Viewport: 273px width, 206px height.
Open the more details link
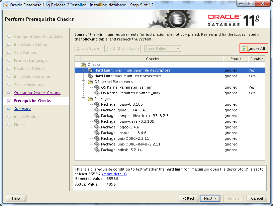point(114,174)
